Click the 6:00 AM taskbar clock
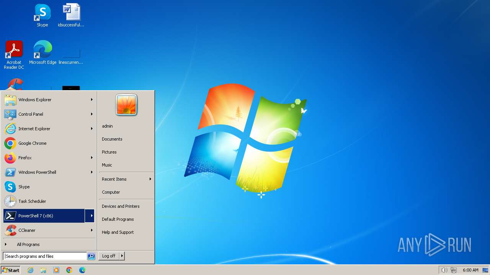This screenshot has width=490, height=275. point(470,270)
